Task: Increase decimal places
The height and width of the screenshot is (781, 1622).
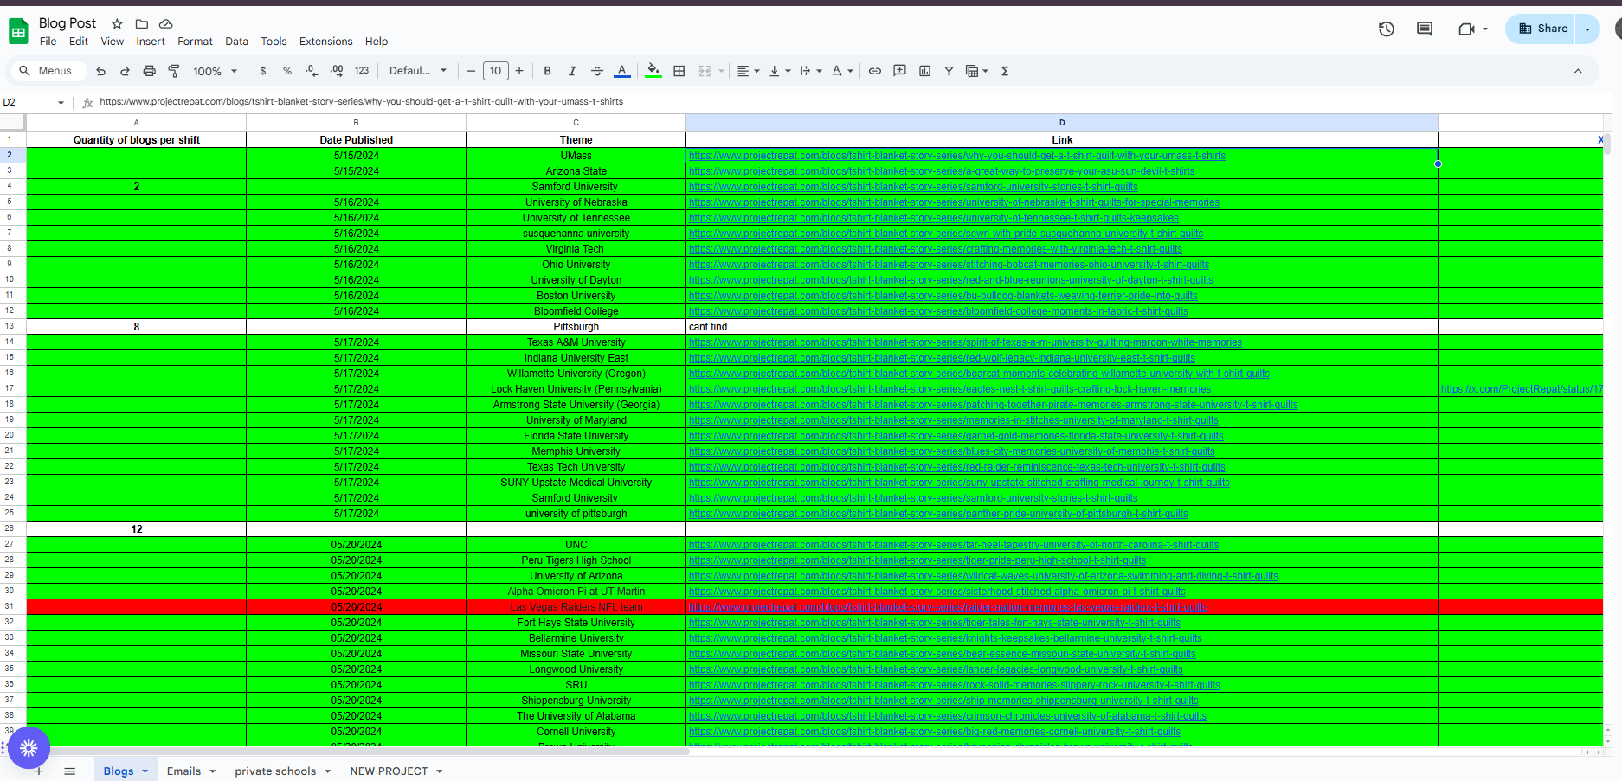Action: pos(337,71)
